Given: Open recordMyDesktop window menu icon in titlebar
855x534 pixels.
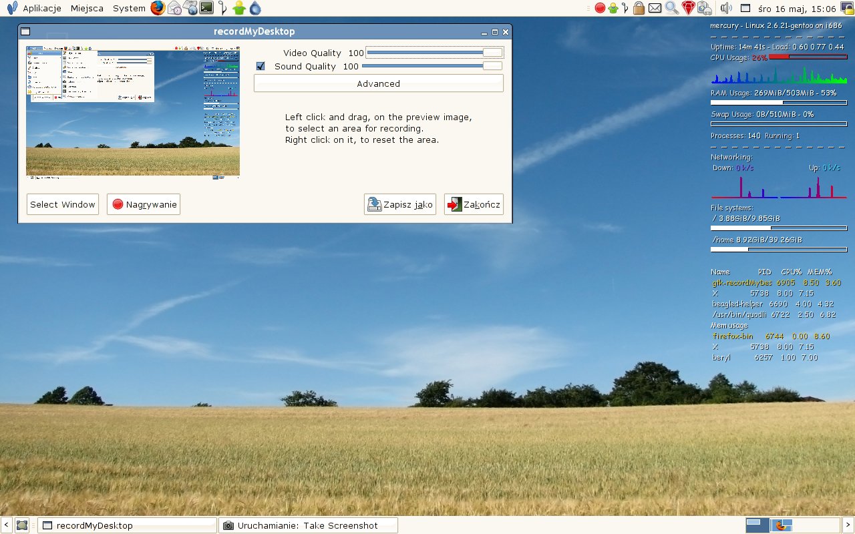Looking at the screenshot, I should click(x=25, y=31).
